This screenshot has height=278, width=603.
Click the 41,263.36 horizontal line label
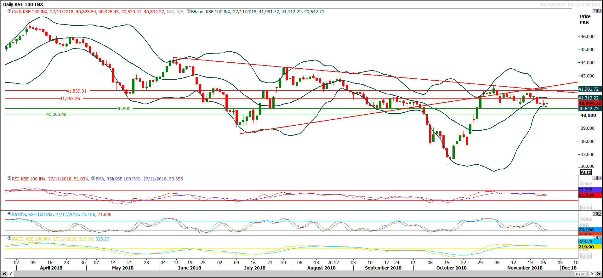(x=70, y=99)
